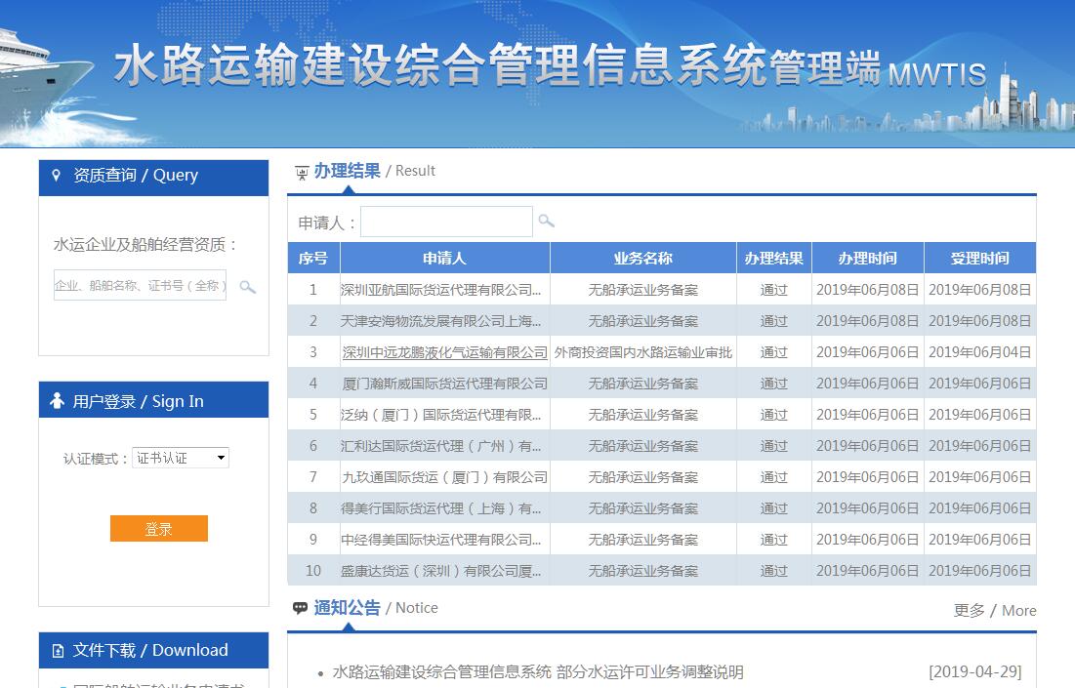This screenshot has height=688, width=1075.
Task: Type in the 申请人 search input field
Action: [x=446, y=222]
